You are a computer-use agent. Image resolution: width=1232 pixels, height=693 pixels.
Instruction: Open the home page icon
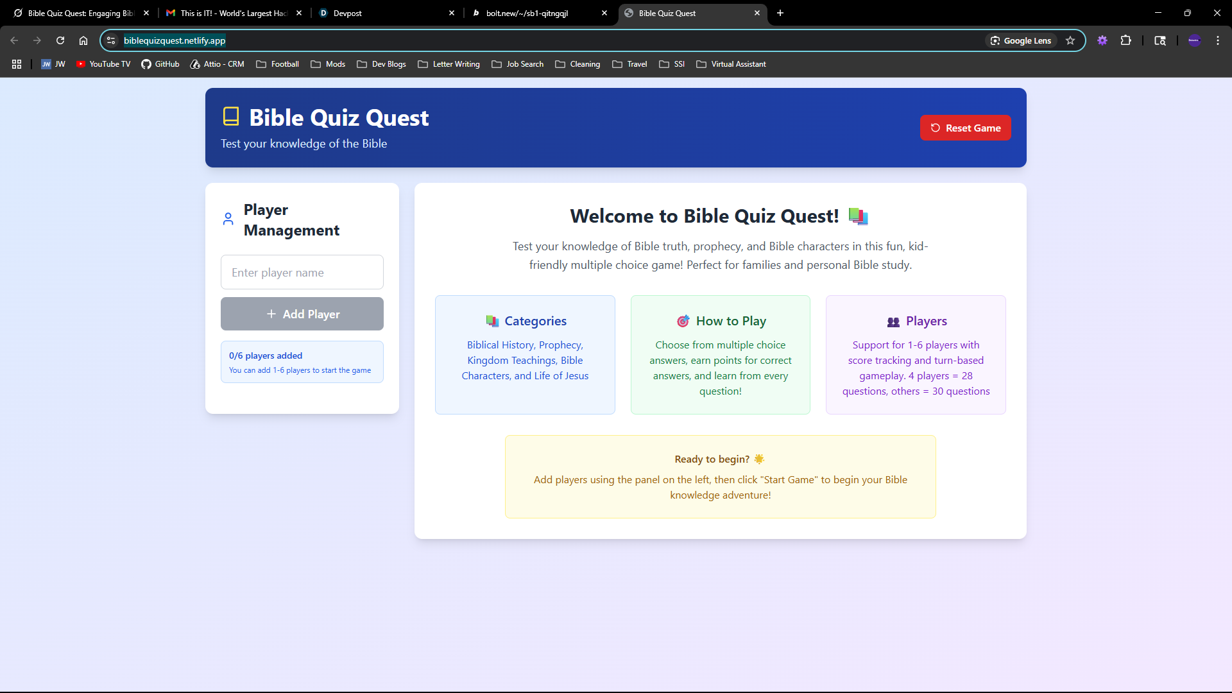(83, 40)
